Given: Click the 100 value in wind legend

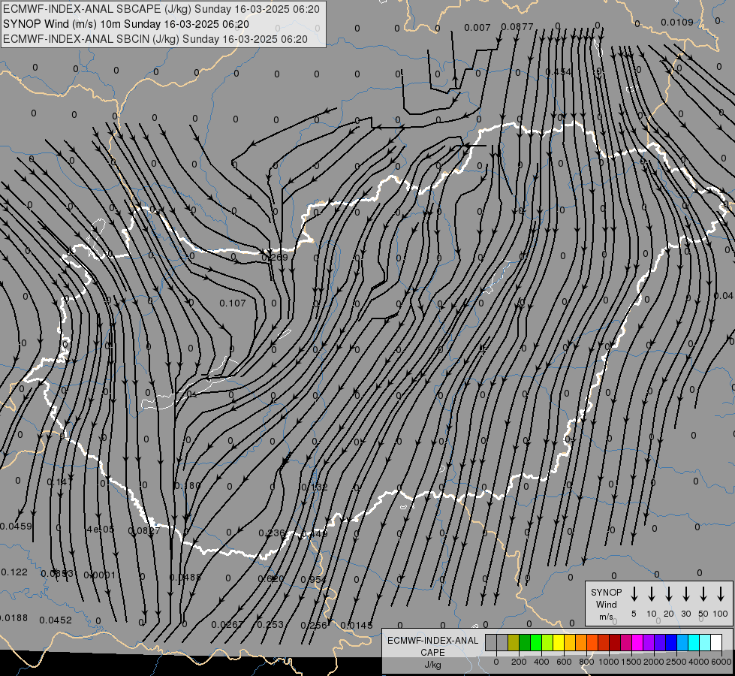Looking at the screenshot, I should [721, 614].
